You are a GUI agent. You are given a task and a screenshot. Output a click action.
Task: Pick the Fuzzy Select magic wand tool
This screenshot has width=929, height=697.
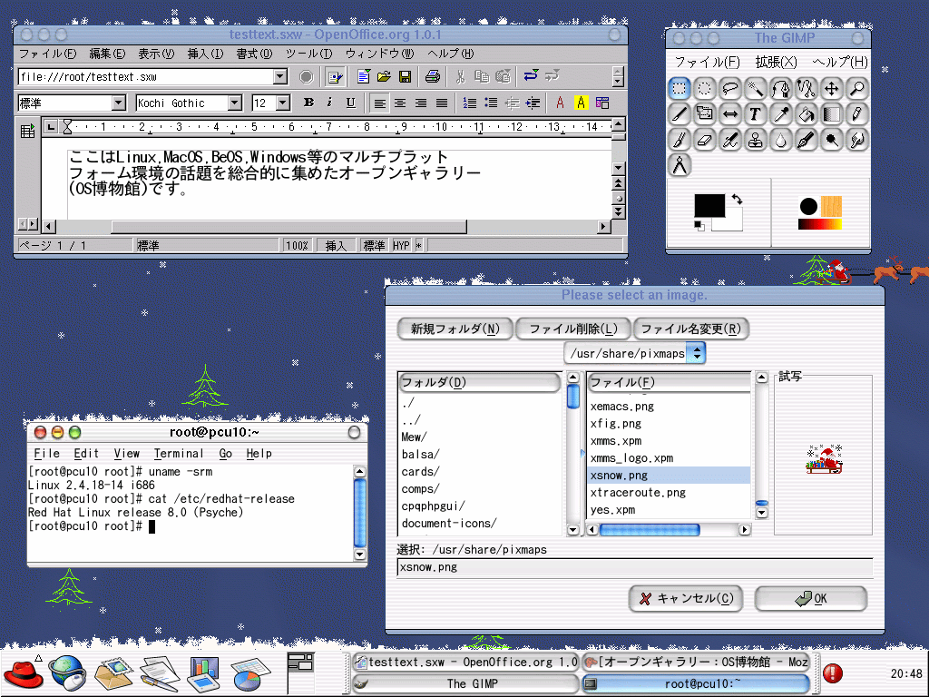(x=756, y=89)
